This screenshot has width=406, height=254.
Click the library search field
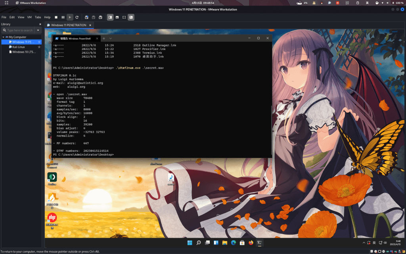tap(18, 30)
